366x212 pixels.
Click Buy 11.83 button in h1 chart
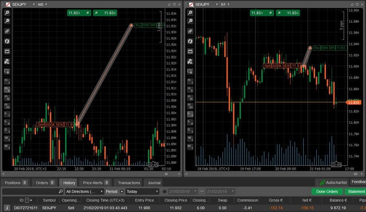(288, 13)
